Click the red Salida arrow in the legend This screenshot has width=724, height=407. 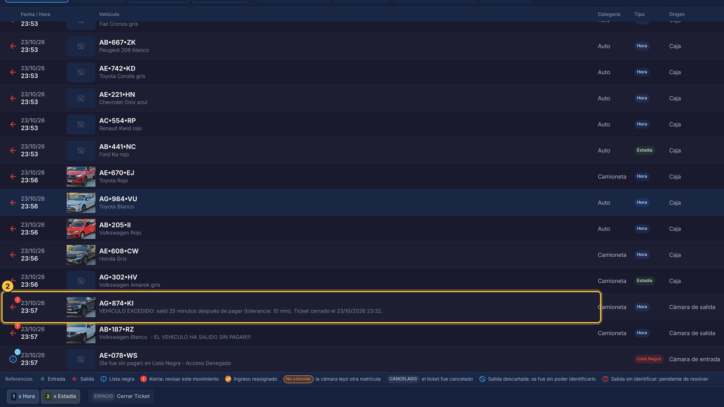[75, 379]
